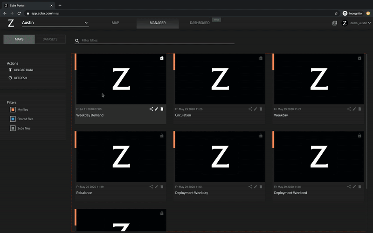Reload the browser page
373x233 pixels.
(x=19, y=14)
